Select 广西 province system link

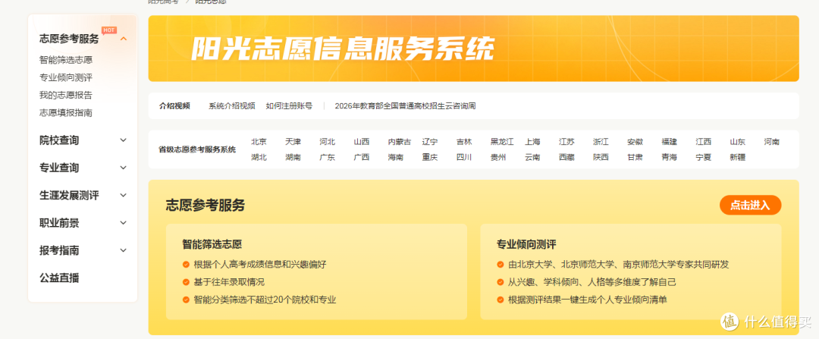tap(362, 157)
